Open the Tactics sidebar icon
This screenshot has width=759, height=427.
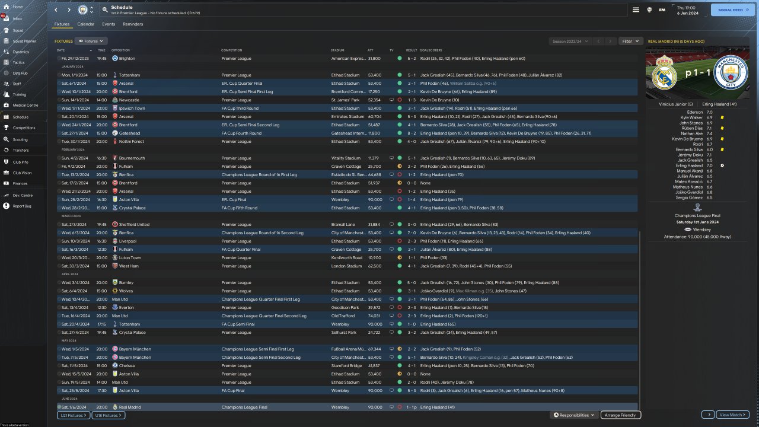click(x=5, y=62)
